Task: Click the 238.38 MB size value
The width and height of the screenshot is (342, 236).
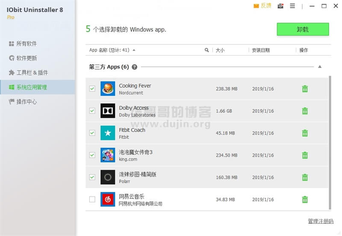Action: point(227,89)
